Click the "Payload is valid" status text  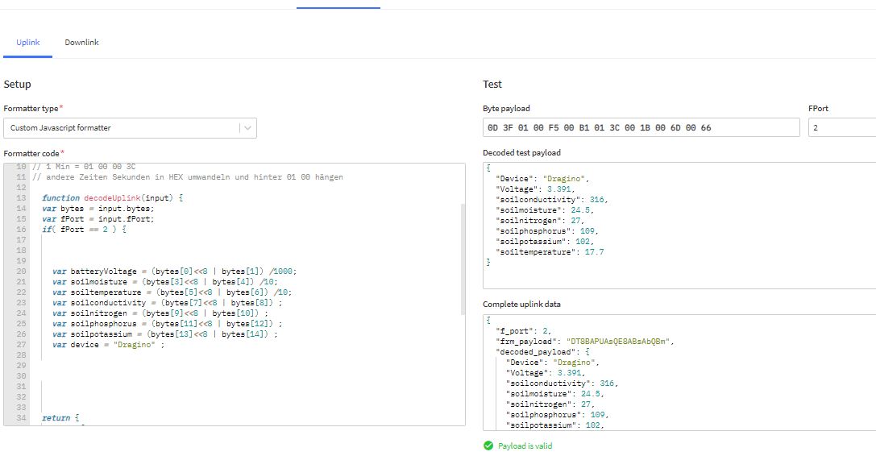tap(525, 446)
